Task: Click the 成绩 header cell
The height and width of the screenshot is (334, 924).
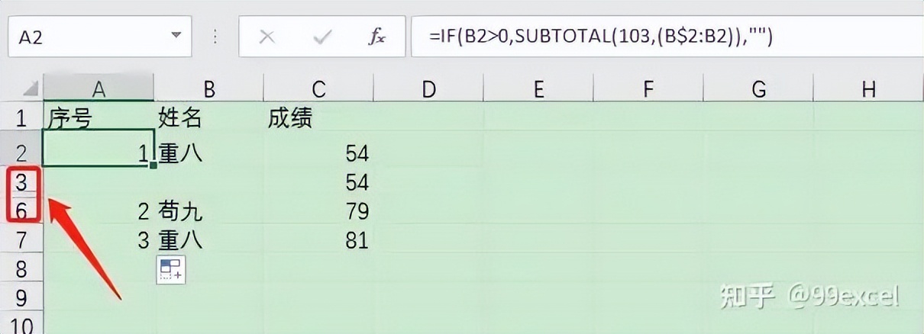Action: click(x=318, y=117)
